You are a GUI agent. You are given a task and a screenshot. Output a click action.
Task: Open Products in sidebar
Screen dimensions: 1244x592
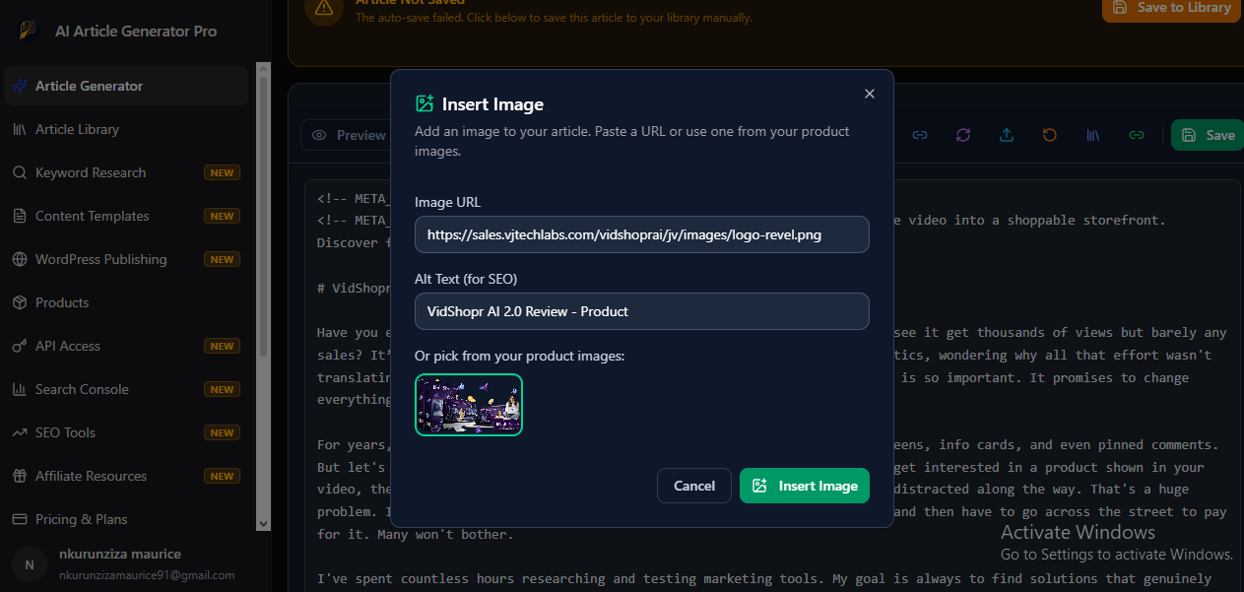click(x=126, y=302)
